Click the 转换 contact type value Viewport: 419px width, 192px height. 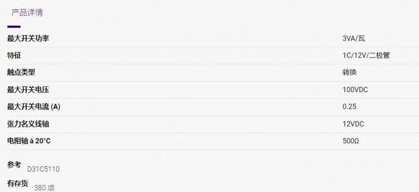pyautogui.click(x=349, y=72)
